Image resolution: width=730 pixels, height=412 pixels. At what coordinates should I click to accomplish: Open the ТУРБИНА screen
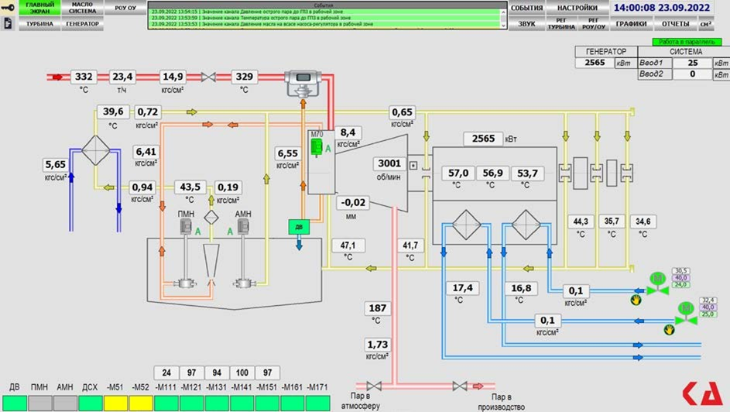[x=39, y=24]
